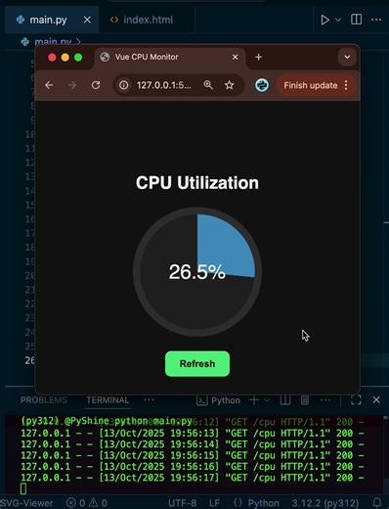Click the green Refresh button
The height and width of the screenshot is (509, 389).
click(197, 364)
